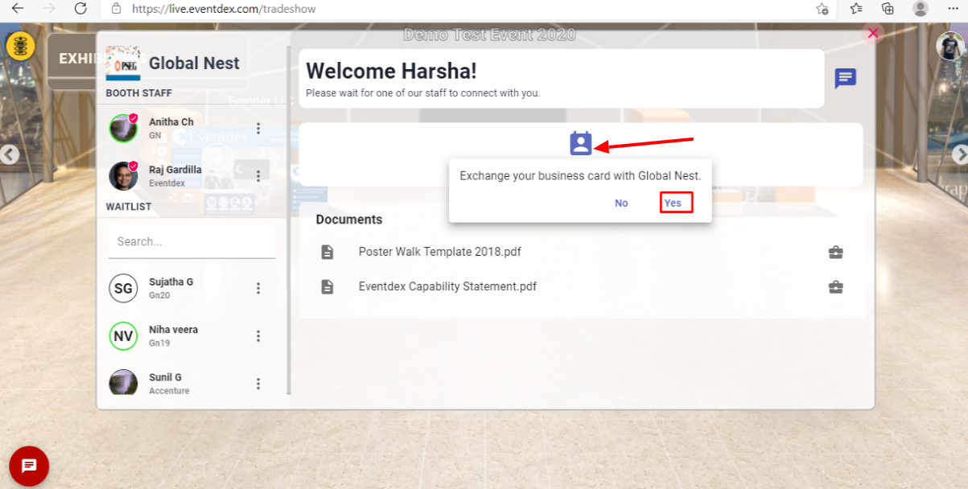Open the blue chat message icon
The height and width of the screenshot is (489, 968).
pos(845,79)
